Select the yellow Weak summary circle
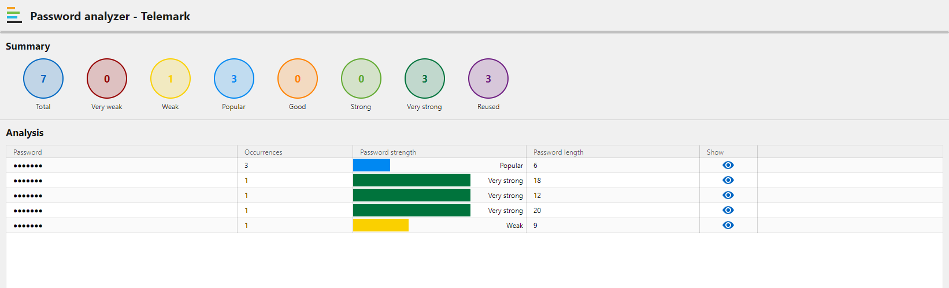This screenshot has width=949, height=288. tap(170, 78)
